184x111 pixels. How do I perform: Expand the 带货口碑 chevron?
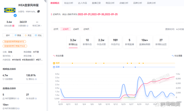coord(41,26)
